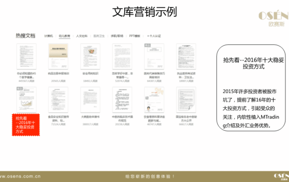Open the 药品注册申报培训 PPT thumbnail

tap(58, 57)
